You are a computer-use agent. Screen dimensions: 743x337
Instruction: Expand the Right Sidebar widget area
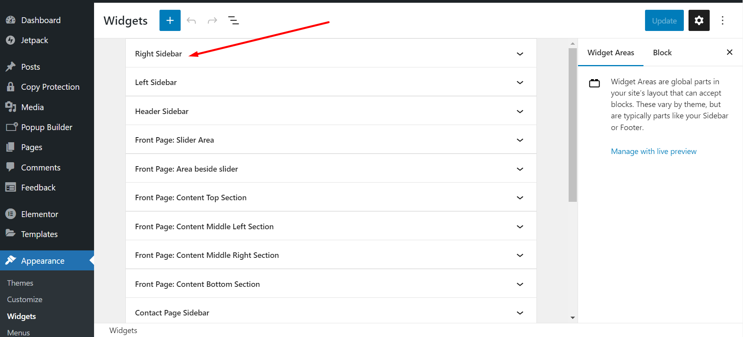pyautogui.click(x=520, y=54)
